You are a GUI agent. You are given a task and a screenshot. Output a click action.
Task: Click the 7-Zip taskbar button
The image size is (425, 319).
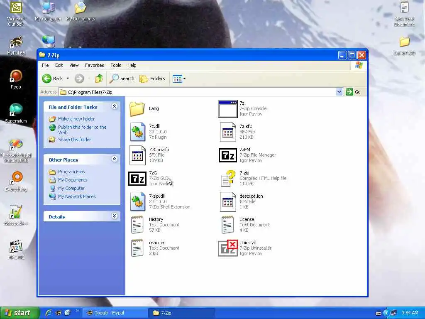[182, 313]
